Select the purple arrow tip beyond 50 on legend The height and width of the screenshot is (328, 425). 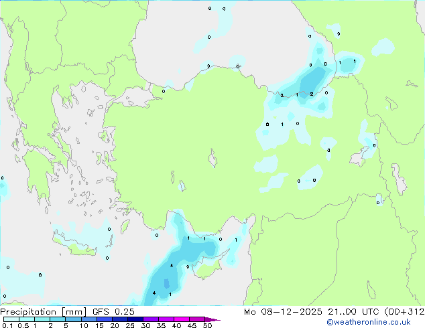click(x=213, y=319)
